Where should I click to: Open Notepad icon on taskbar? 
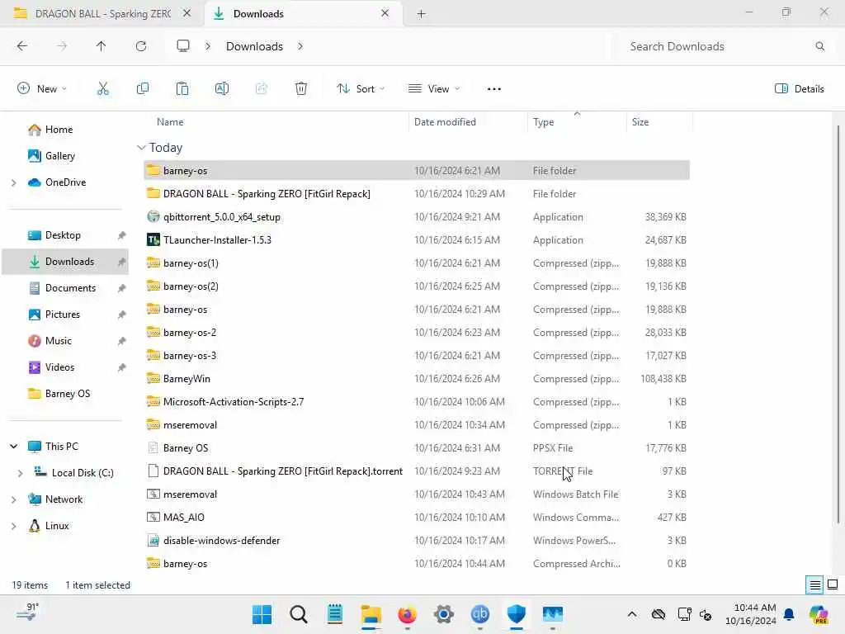[335, 614]
